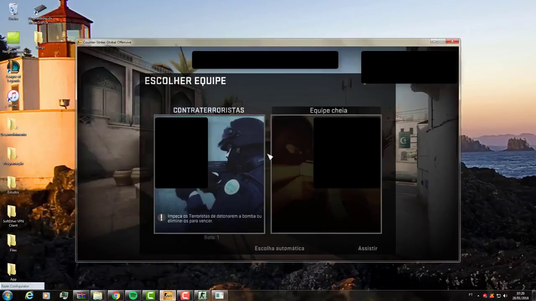Launch Internet Explorer from the taskbar

29,296
